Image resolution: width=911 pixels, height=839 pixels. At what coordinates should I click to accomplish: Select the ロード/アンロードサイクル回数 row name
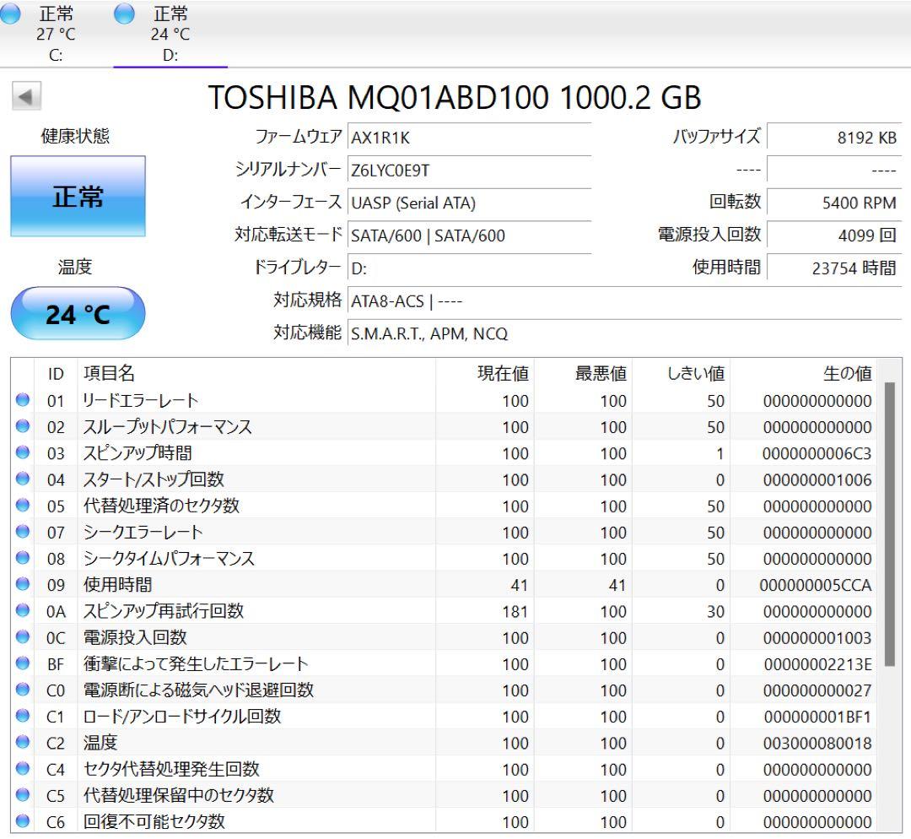click(x=182, y=717)
